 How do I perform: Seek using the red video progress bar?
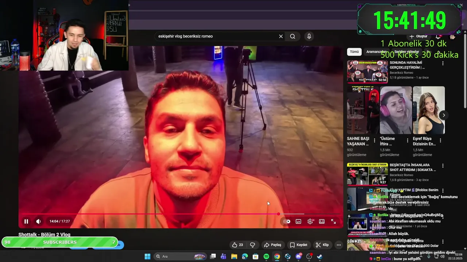pos(181,214)
